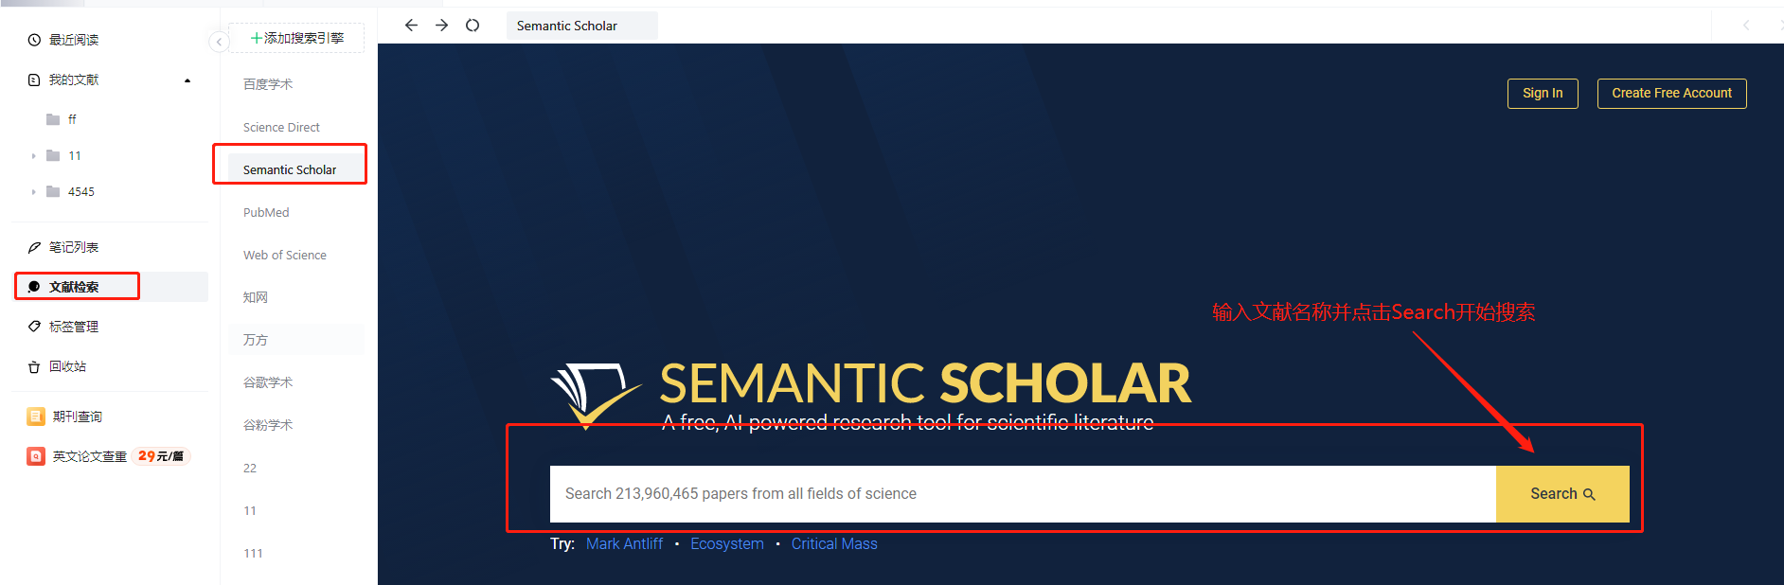The height and width of the screenshot is (585, 1784).
Task: Click the browser back arrow icon
Action: [411, 26]
